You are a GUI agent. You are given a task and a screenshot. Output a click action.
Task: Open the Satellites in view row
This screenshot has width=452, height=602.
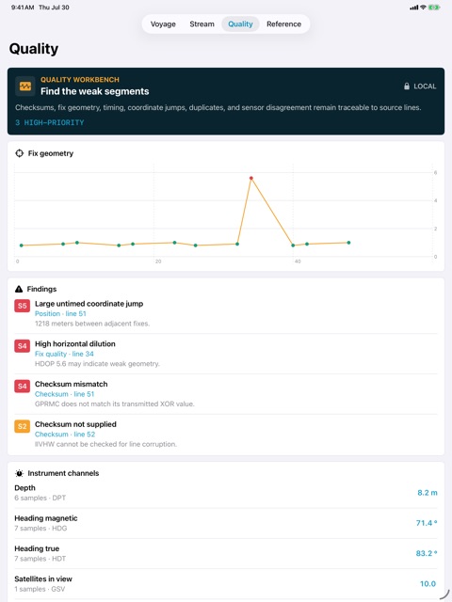226,583
